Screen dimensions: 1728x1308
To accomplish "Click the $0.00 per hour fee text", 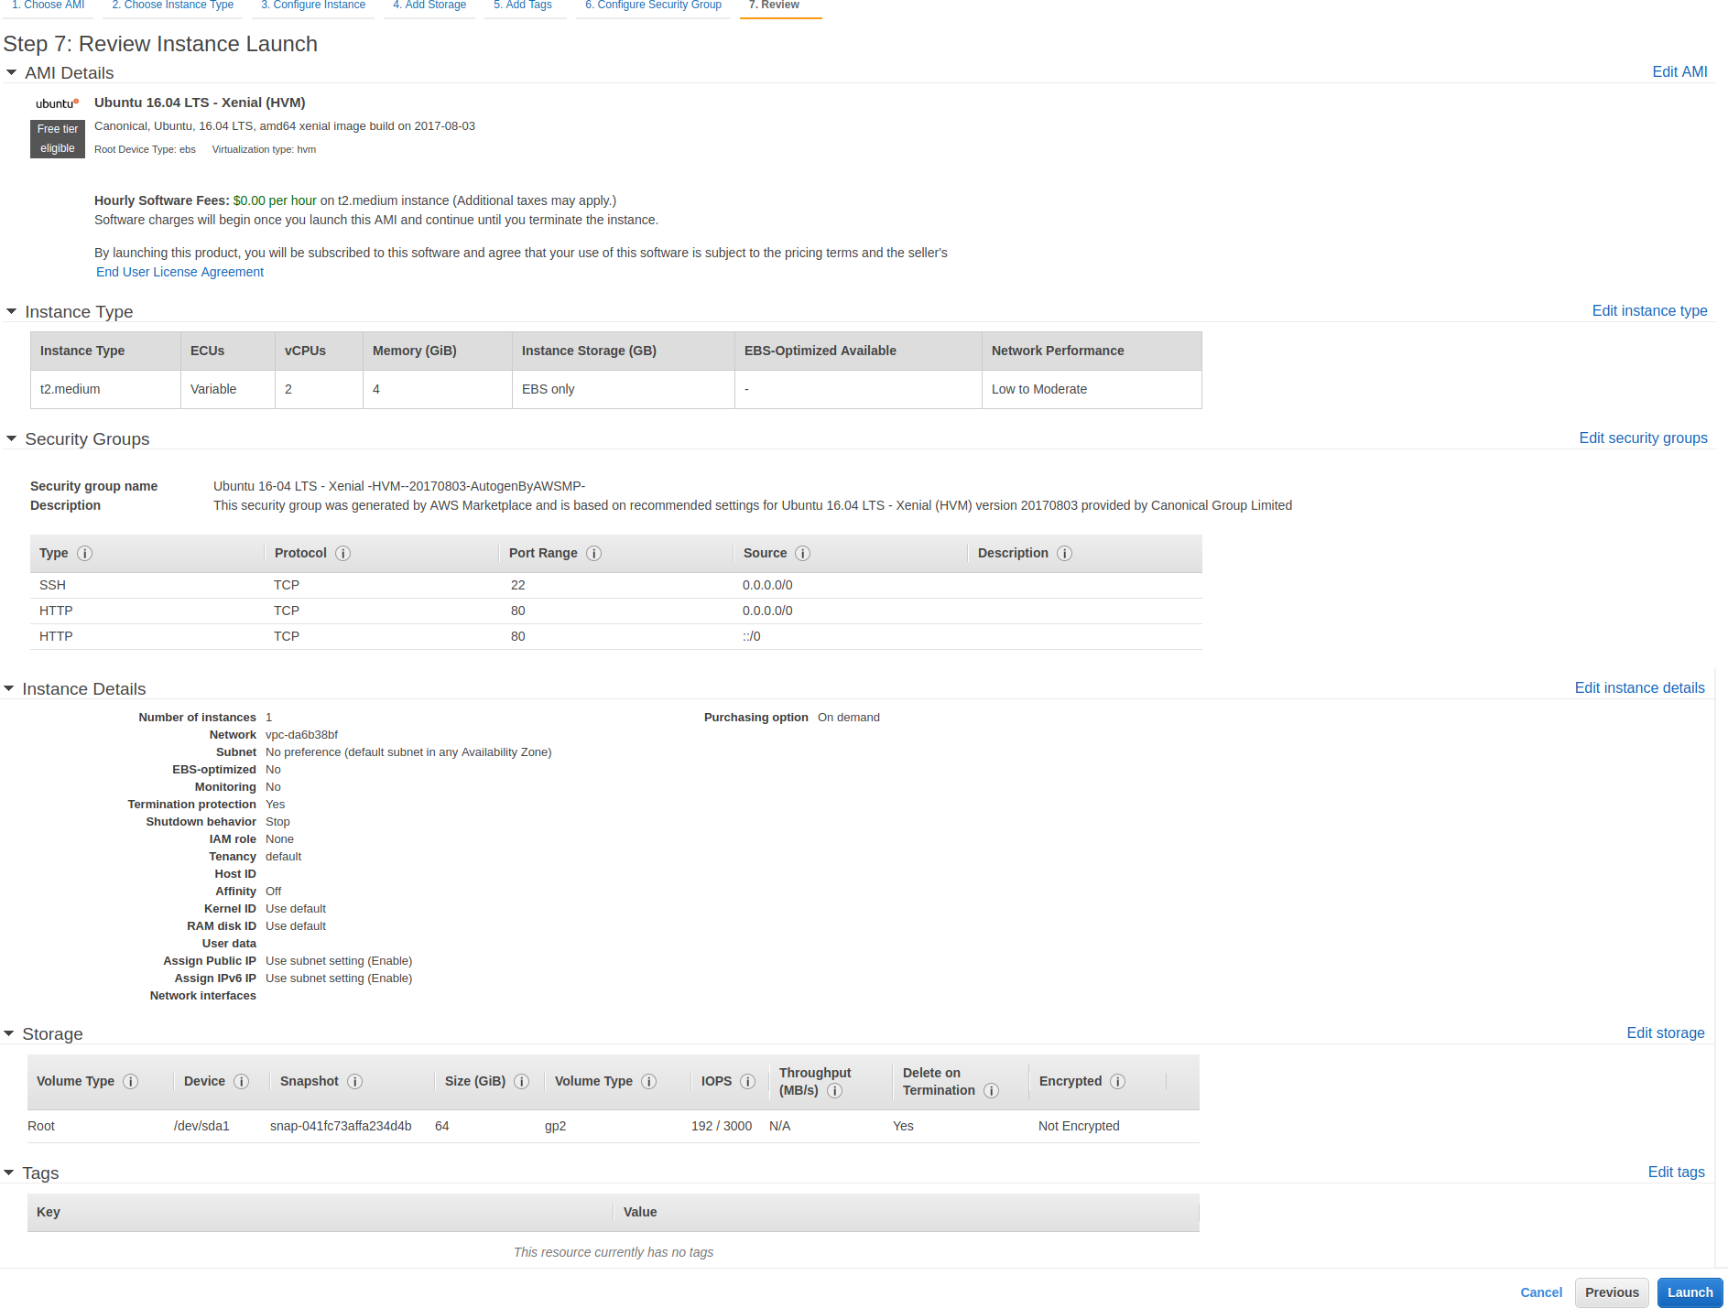I will tap(275, 201).
